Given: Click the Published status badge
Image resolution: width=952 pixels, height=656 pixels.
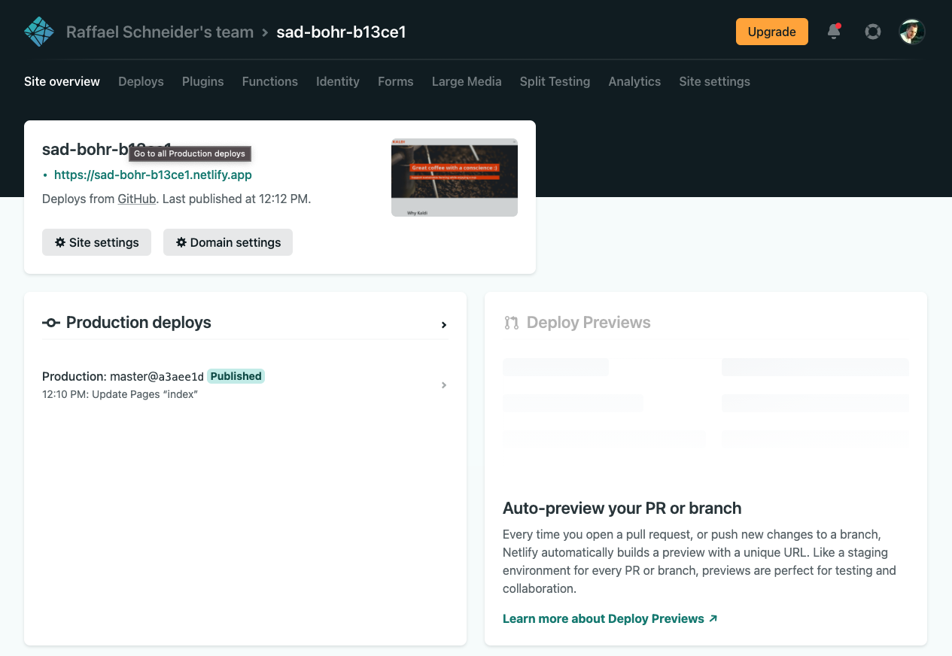Looking at the screenshot, I should point(236,376).
